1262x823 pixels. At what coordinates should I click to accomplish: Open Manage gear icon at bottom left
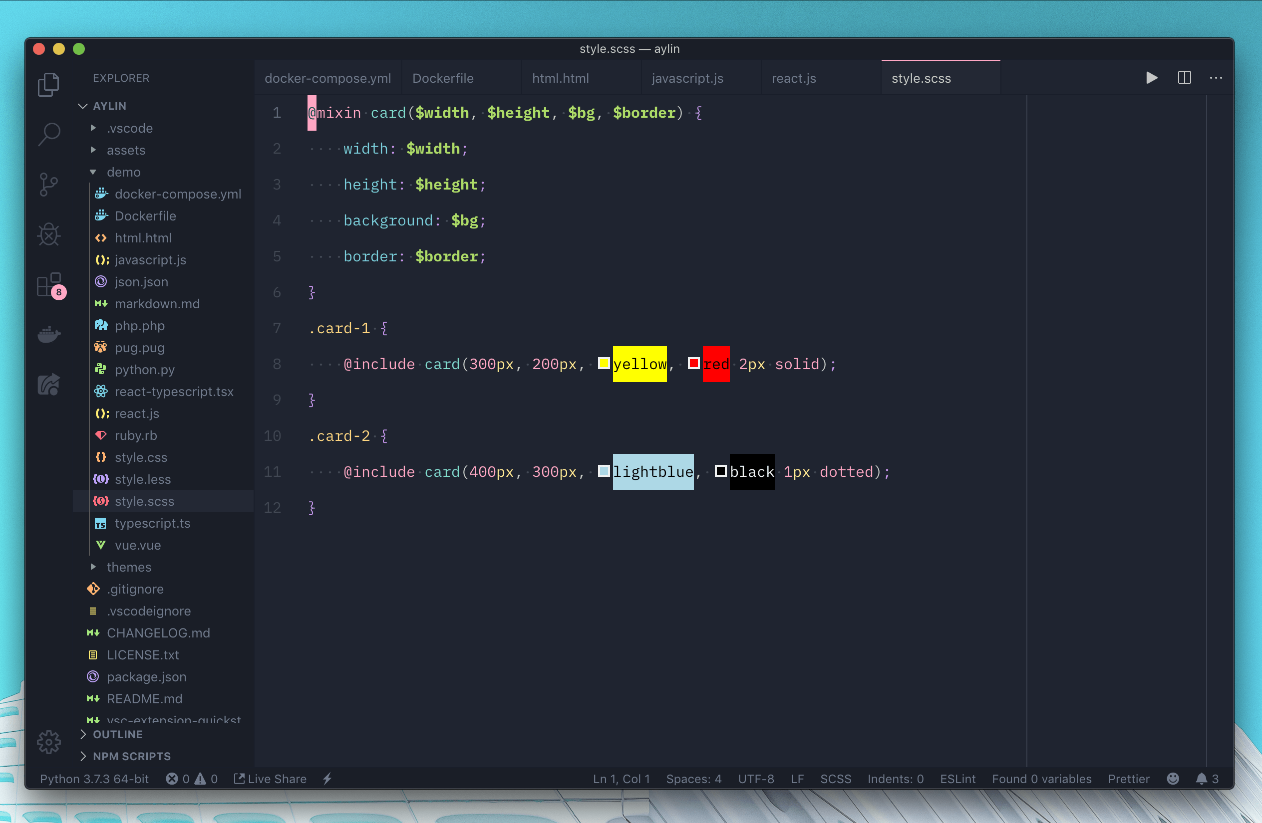[x=49, y=742]
